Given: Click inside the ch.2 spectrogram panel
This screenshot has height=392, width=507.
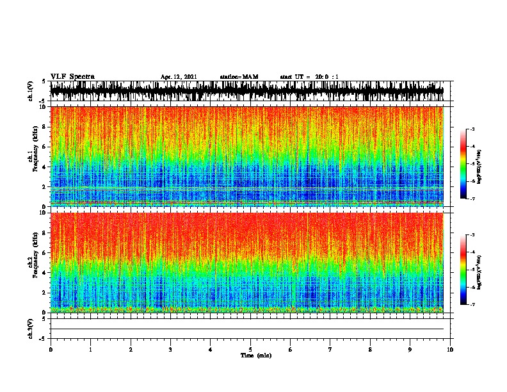Looking at the screenshot, I should [247, 263].
